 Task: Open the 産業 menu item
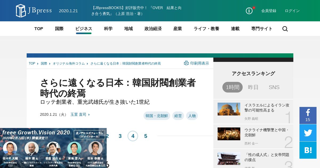[178, 29]
